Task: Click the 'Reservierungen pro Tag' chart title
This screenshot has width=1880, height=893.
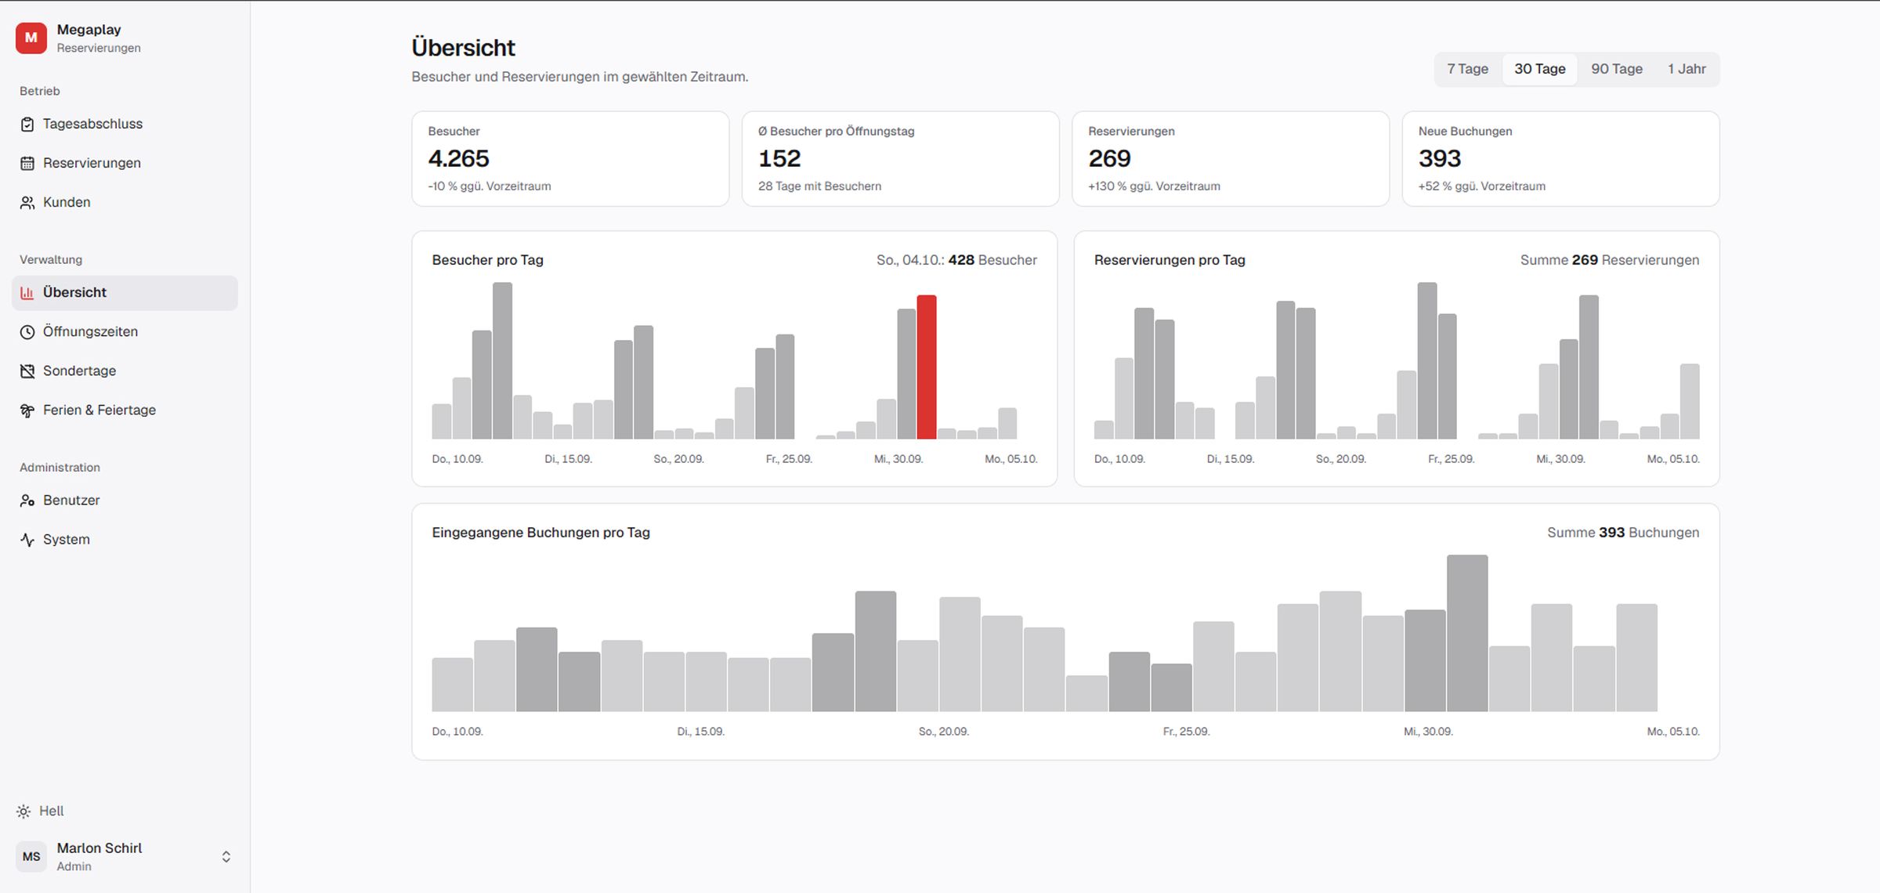Action: tap(1170, 260)
